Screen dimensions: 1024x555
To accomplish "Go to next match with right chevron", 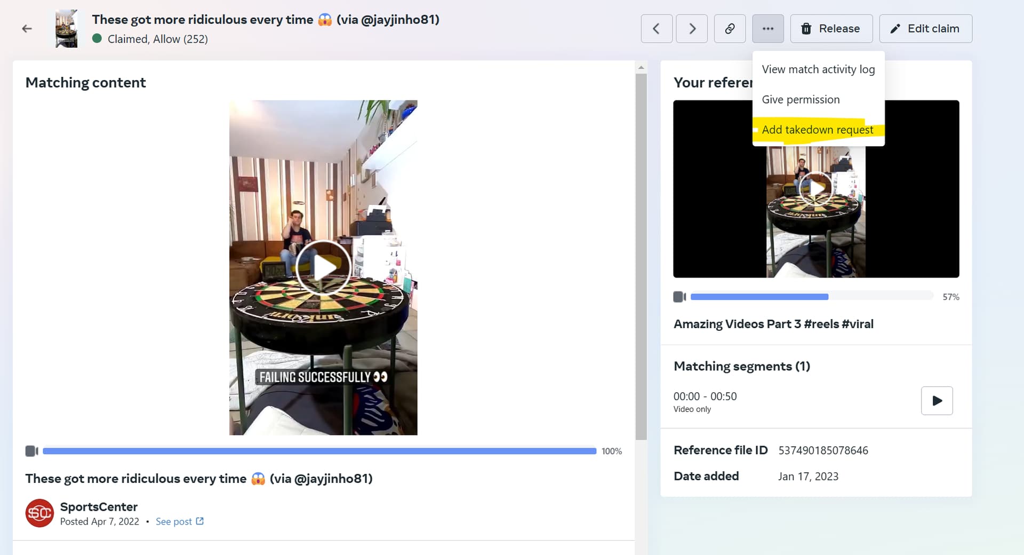I will pyautogui.click(x=692, y=29).
